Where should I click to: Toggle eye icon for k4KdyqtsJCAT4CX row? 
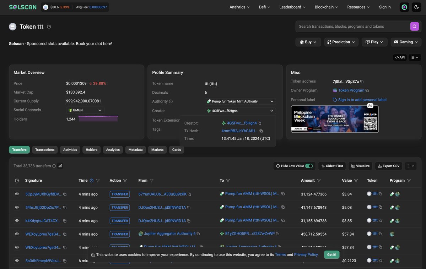tap(17, 221)
